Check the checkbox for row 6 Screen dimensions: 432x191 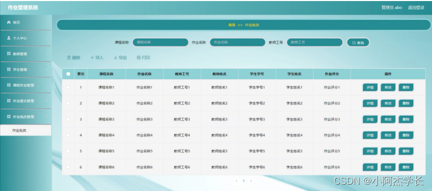68,167
